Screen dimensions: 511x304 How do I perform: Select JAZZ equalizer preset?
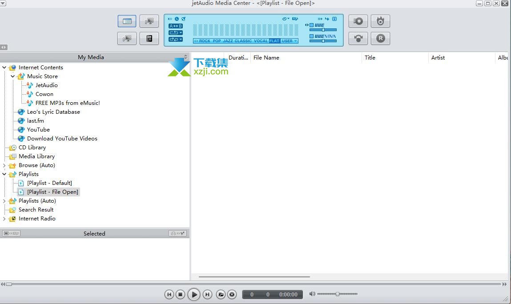coord(228,41)
